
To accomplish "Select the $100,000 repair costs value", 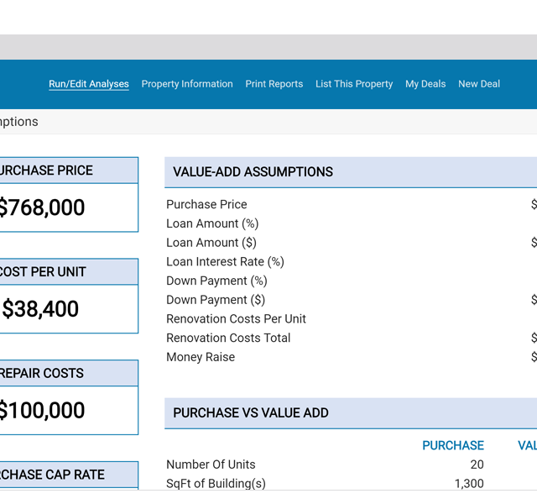I will (x=41, y=411).
